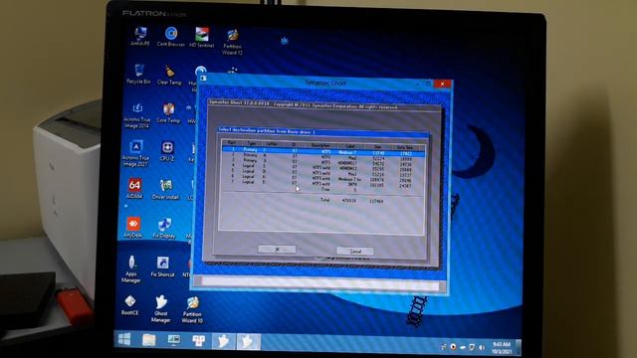Open File Explorer from the taskbar
The image size is (637, 358).
coord(149,339)
